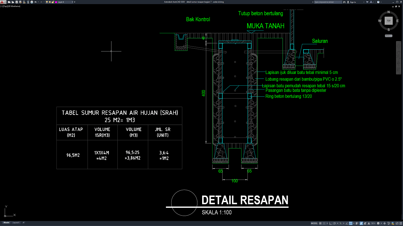Open the WCS coordinate system dropdown
Viewport: 403px width, 226px height.
coord(389,36)
